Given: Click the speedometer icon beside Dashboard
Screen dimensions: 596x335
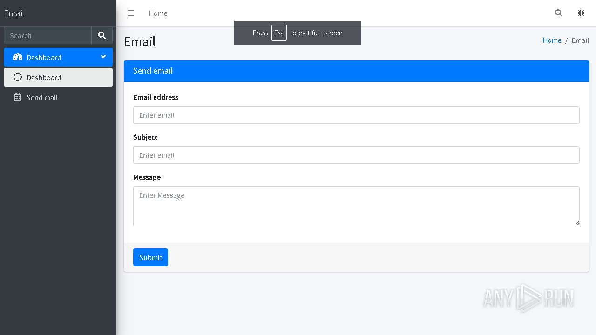Looking at the screenshot, I should (x=18, y=57).
